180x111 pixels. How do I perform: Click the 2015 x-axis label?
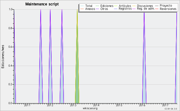(119, 105)
